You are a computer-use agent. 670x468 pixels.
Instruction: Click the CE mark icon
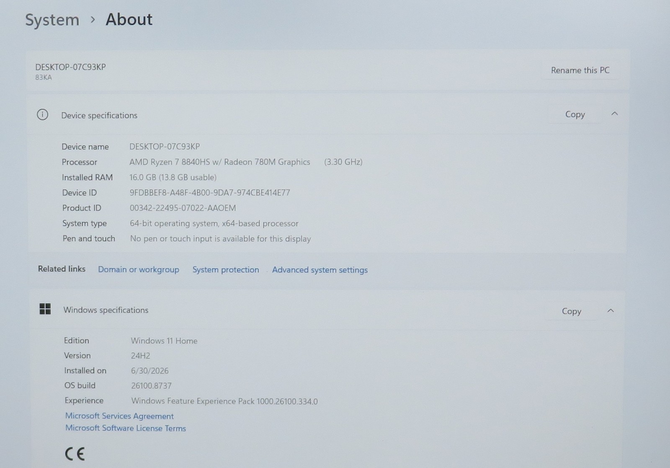click(x=75, y=454)
